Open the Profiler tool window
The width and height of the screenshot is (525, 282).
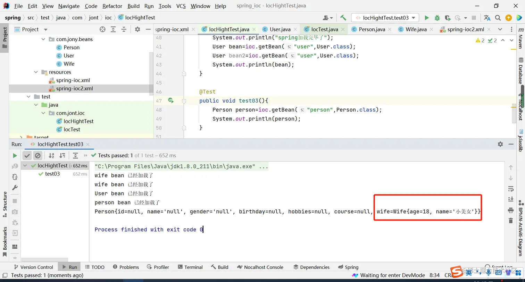[x=158, y=267]
